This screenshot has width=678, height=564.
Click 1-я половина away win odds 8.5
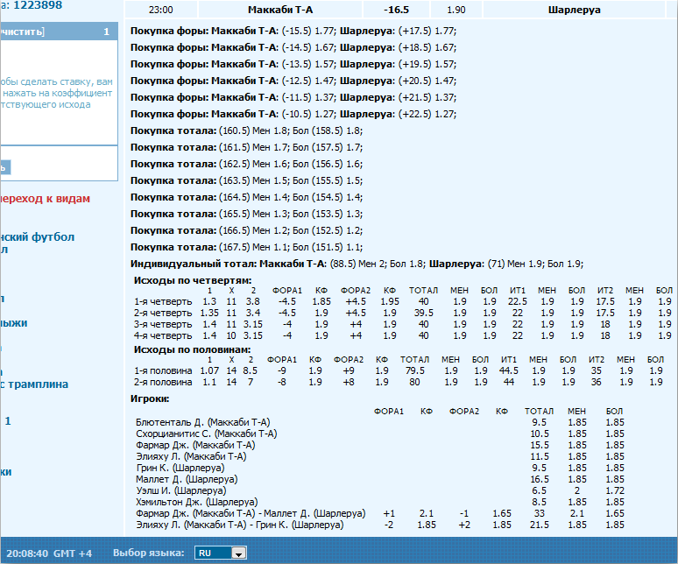pos(251,370)
